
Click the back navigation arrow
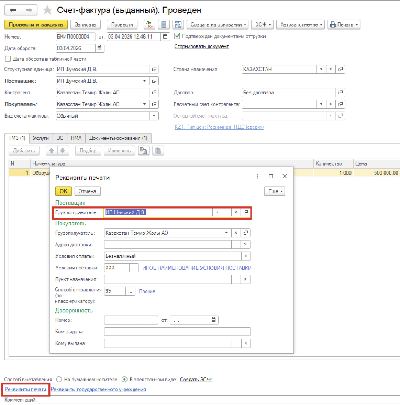pyautogui.click(x=13, y=10)
